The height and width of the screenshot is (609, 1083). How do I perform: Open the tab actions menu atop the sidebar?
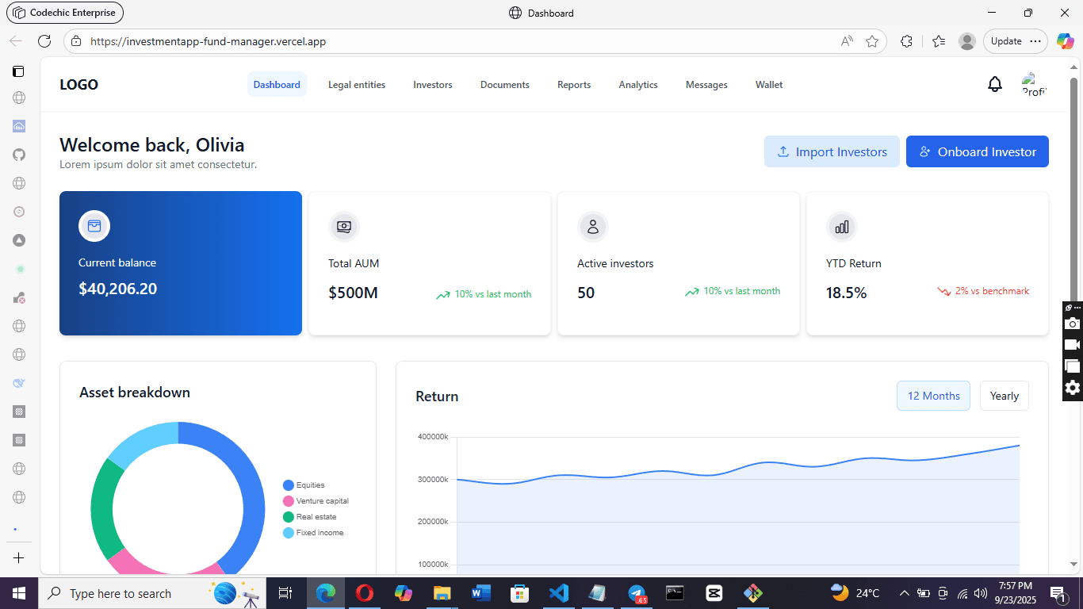[19, 71]
